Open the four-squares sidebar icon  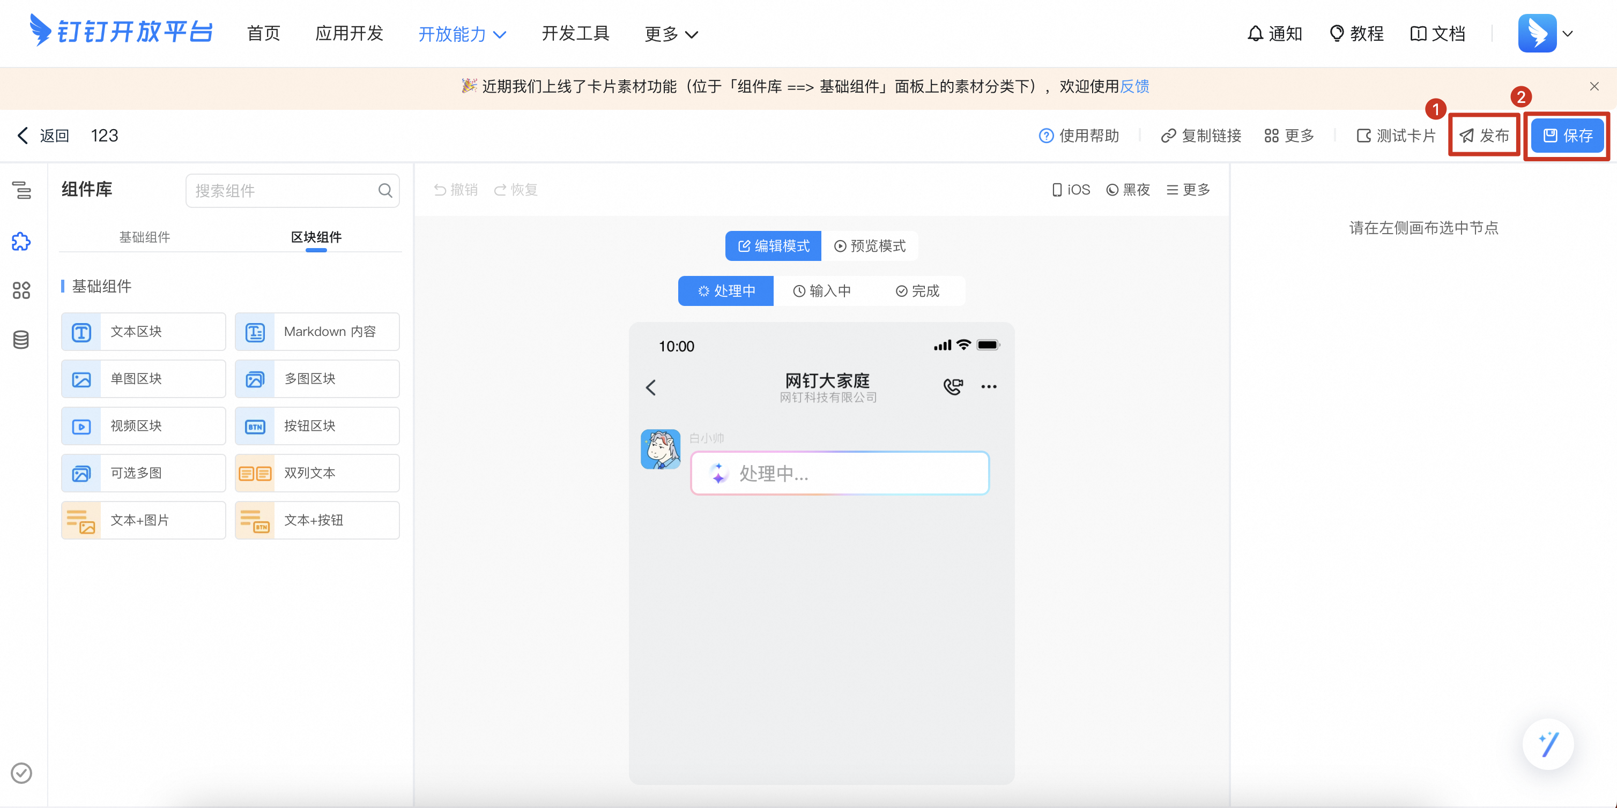[21, 290]
